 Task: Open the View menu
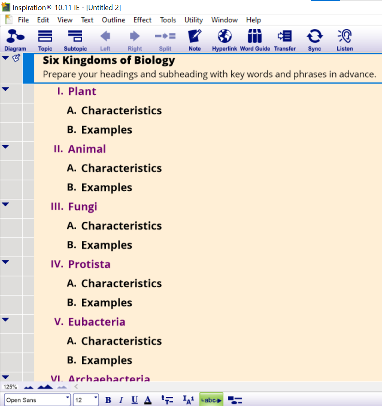65,20
